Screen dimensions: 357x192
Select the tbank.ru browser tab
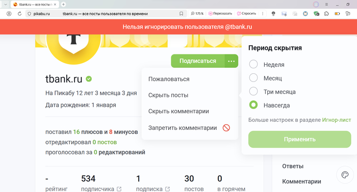pos(35,4)
